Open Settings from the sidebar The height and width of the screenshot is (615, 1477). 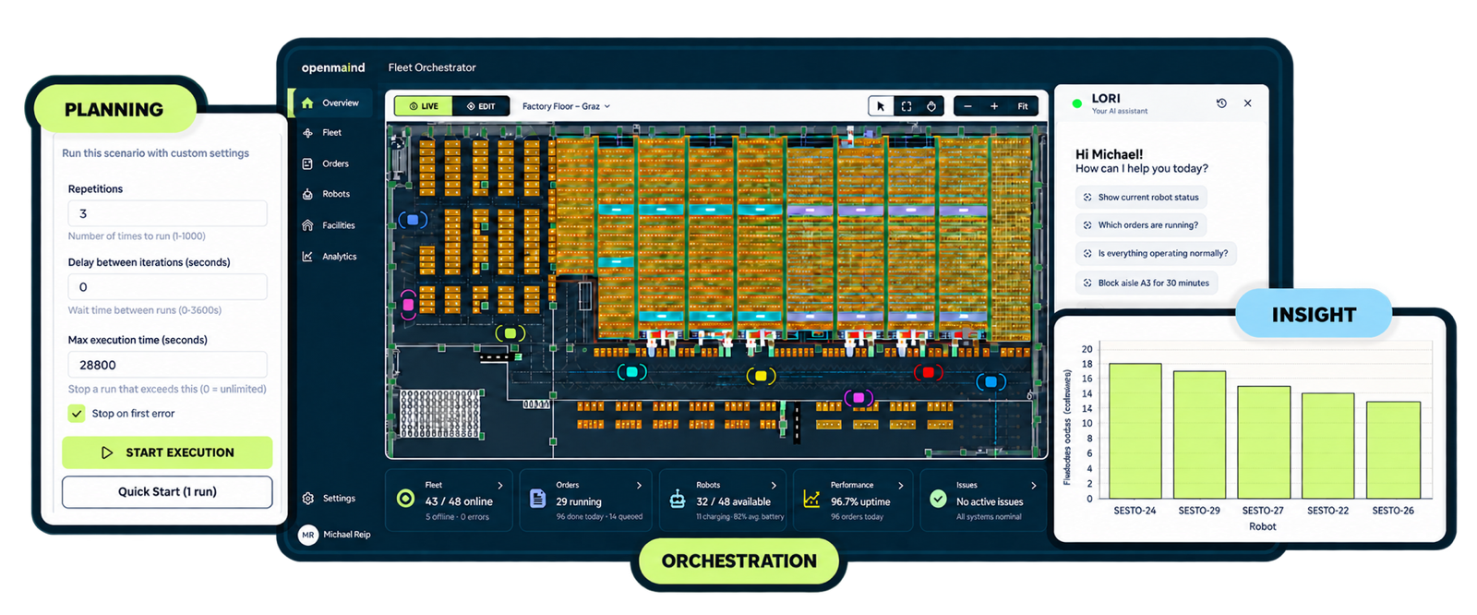coord(339,499)
